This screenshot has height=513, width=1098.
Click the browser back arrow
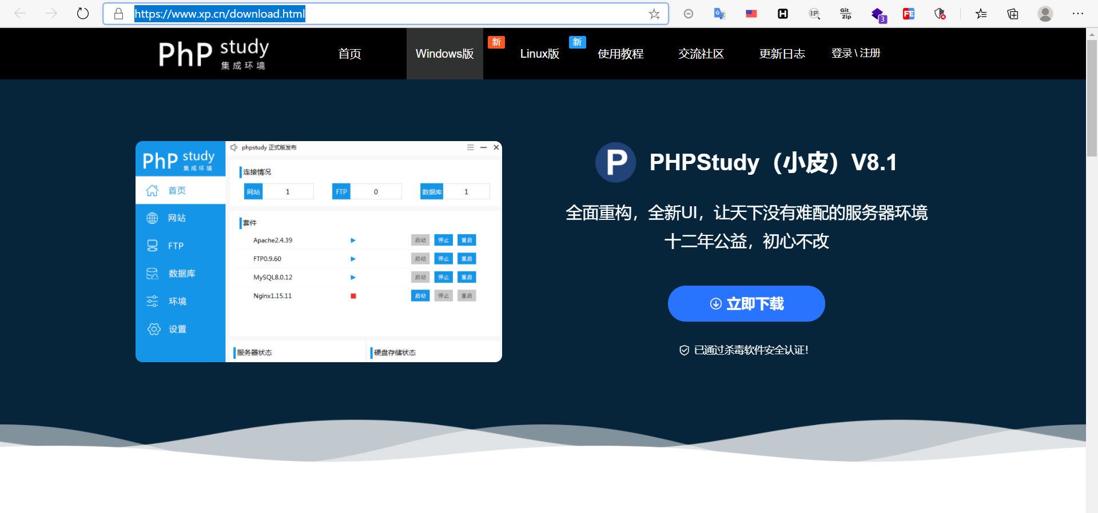click(x=21, y=13)
